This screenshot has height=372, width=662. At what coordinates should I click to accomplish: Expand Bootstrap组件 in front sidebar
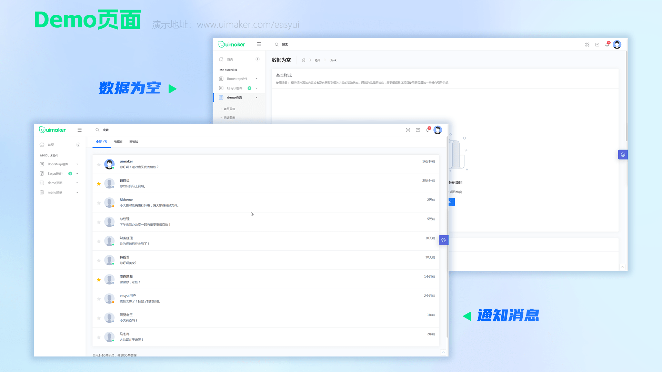(x=58, y=164)
